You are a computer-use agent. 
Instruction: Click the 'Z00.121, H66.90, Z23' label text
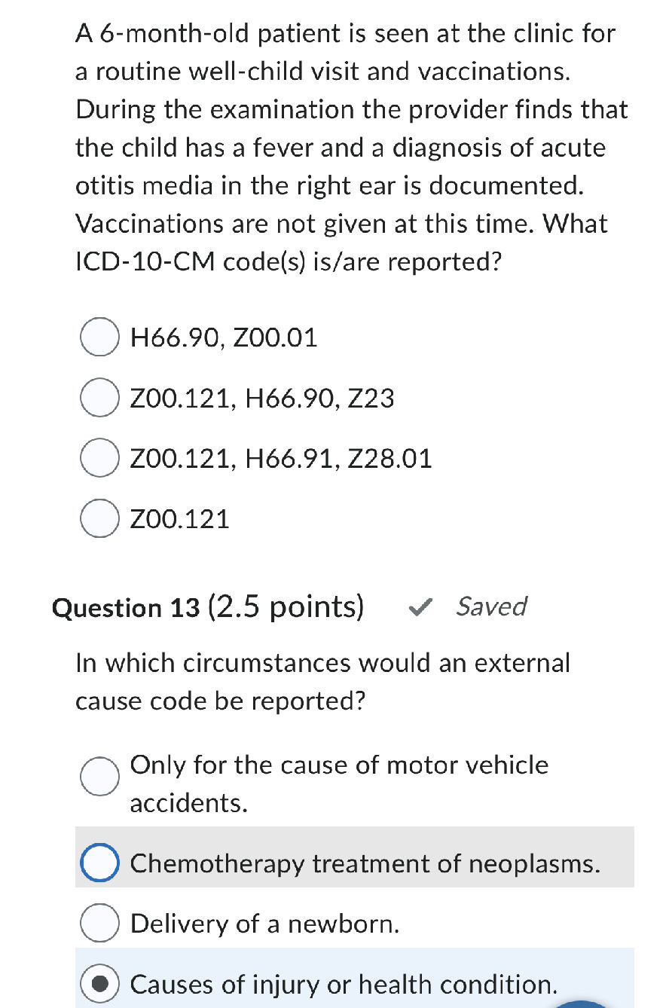click(x=262, y=398)
